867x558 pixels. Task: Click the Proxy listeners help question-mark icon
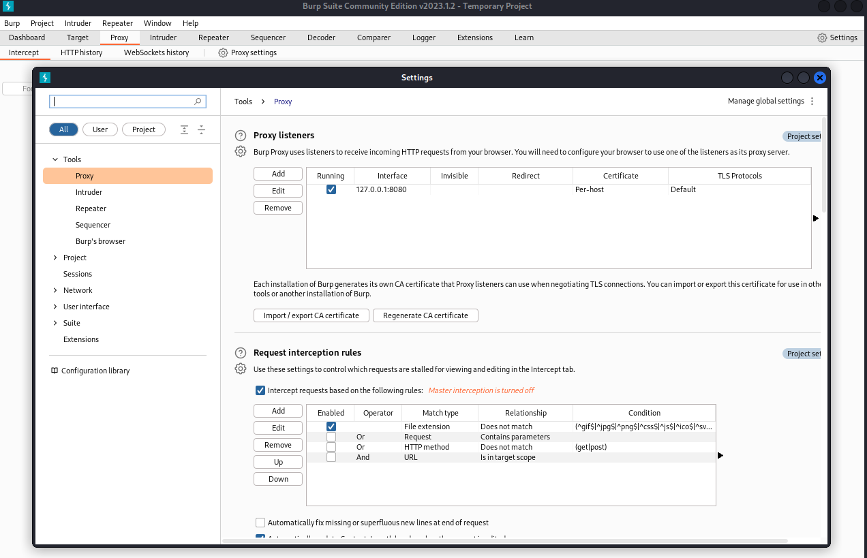240,136
